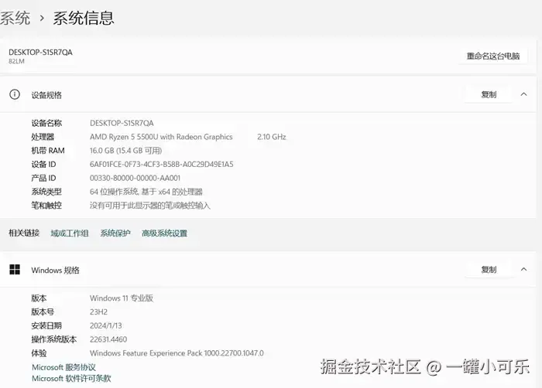Open the Microsoft 服务协议 link

pyautogui.click(x=63, y=367)
